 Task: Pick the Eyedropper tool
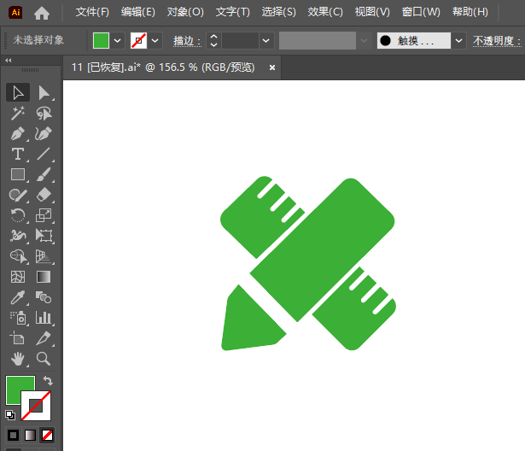pos(17,297)
